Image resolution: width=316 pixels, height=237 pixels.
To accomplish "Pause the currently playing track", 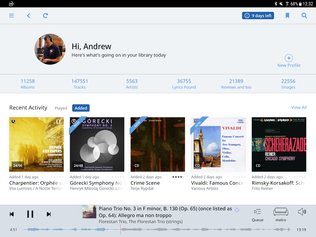I will click(x=30, y=214).
